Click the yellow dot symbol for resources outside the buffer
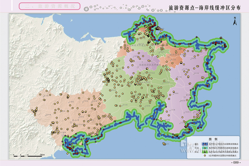Image resolution: width=249 pixels, height=166 pixels. [205, 155]
